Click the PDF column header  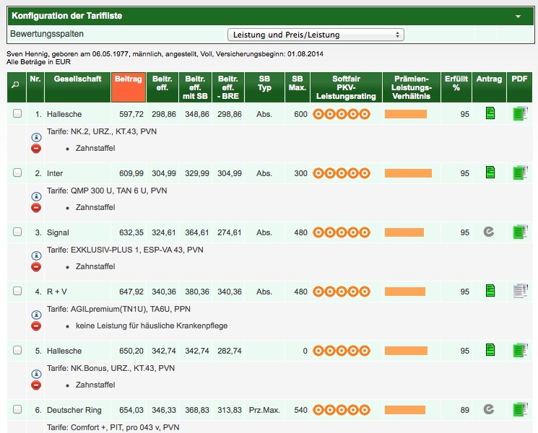tap(519, 87)
